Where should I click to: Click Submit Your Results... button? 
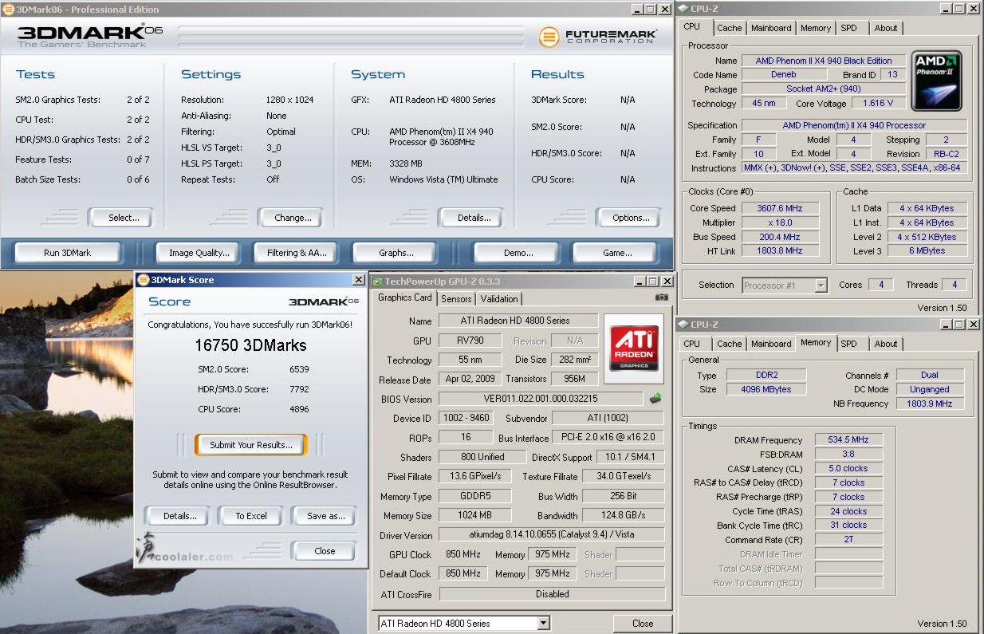(x=251, y=445)
